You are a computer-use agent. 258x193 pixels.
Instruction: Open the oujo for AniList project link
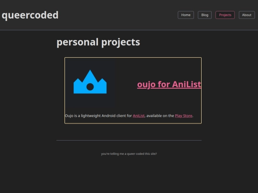click(x=169, y=84)
